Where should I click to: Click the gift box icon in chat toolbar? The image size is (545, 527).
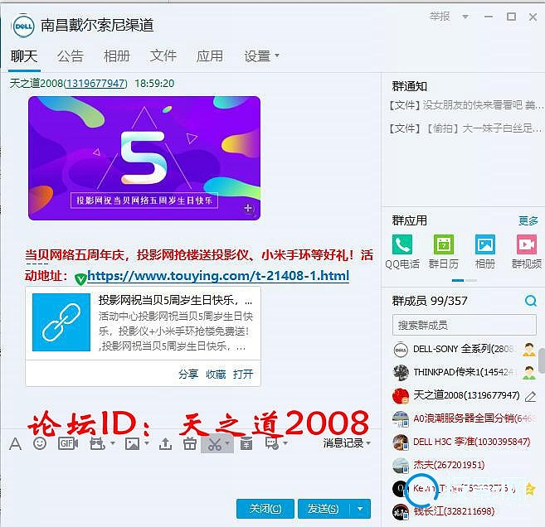(x=190, y=443)
